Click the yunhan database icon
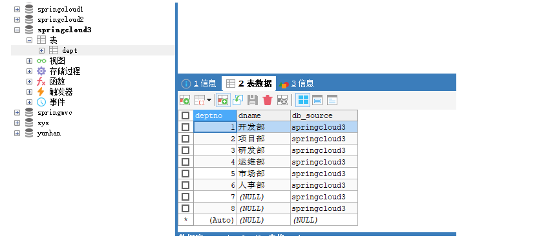 pos(29,133)
